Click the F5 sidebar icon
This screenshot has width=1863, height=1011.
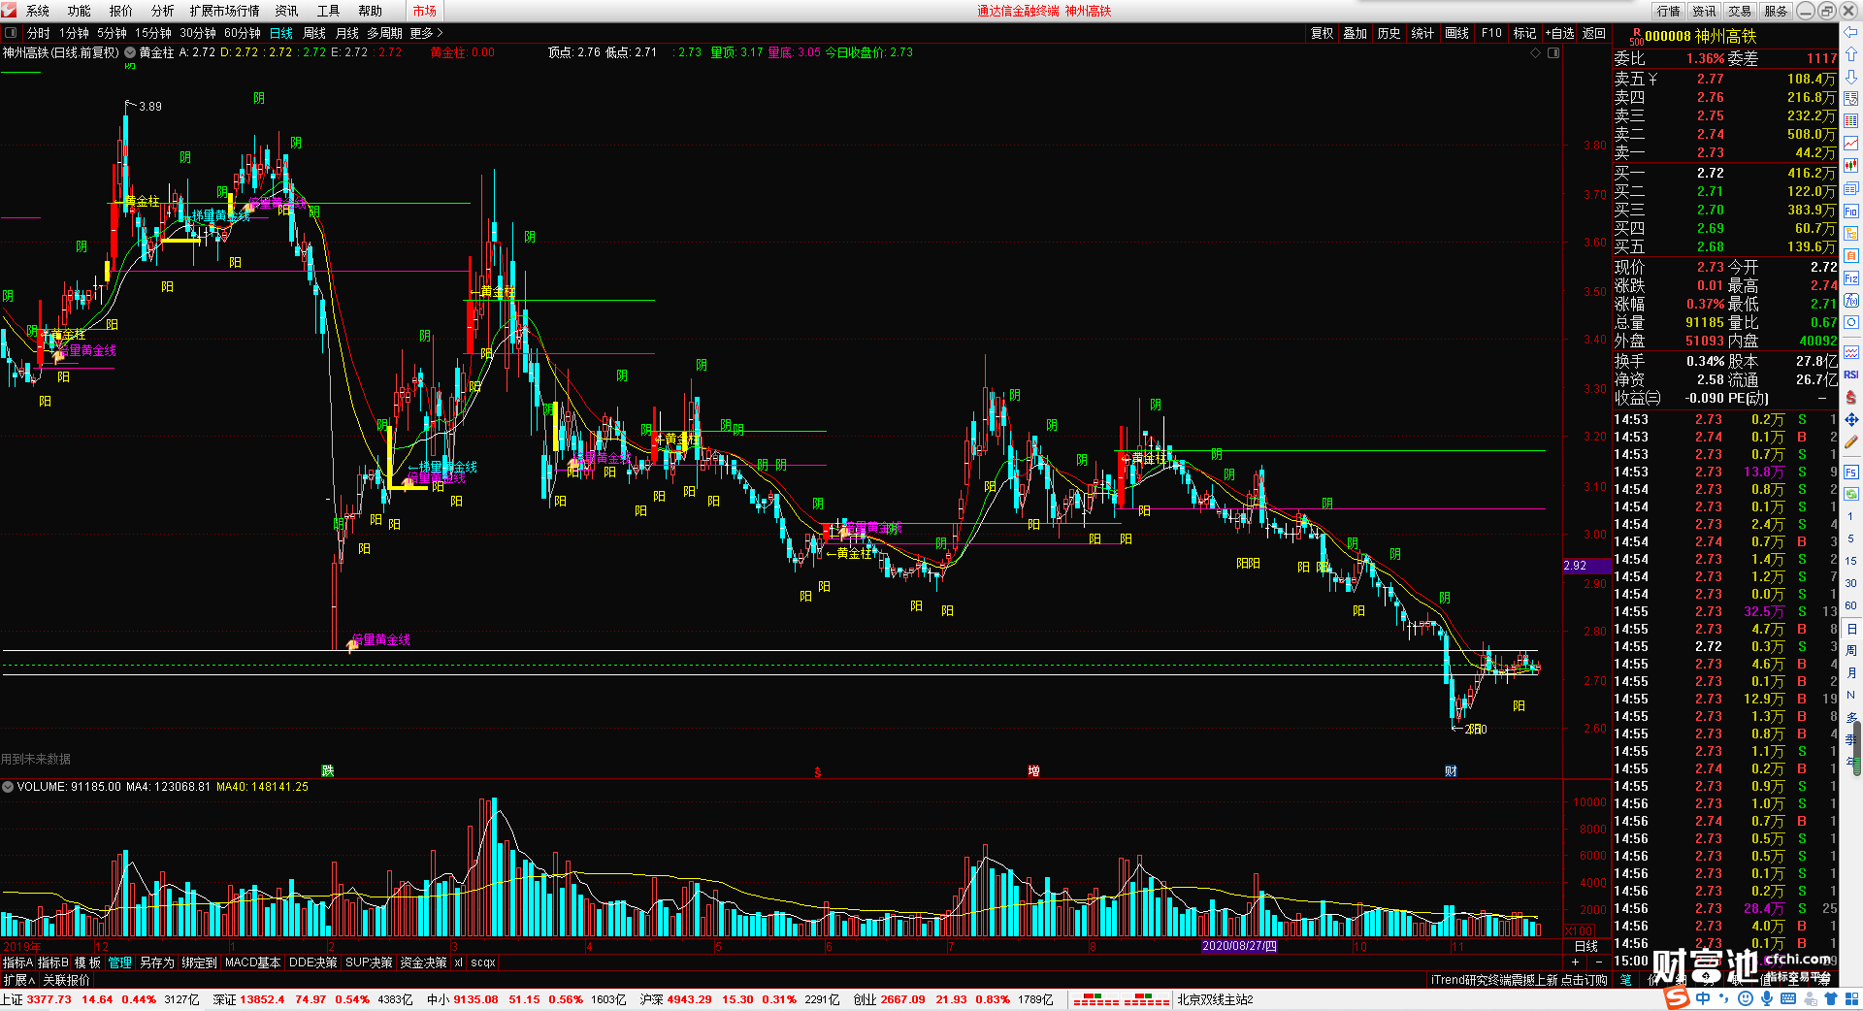click(1851, 473)
